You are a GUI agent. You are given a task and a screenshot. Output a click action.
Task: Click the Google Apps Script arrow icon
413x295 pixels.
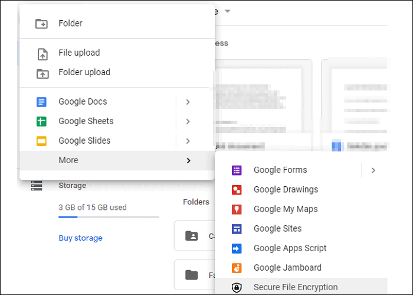237,248
